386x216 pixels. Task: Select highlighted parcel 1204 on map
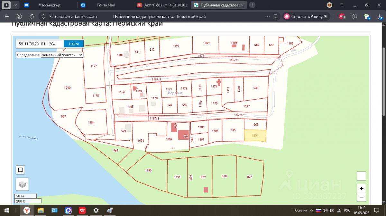(x=255, y=136)
